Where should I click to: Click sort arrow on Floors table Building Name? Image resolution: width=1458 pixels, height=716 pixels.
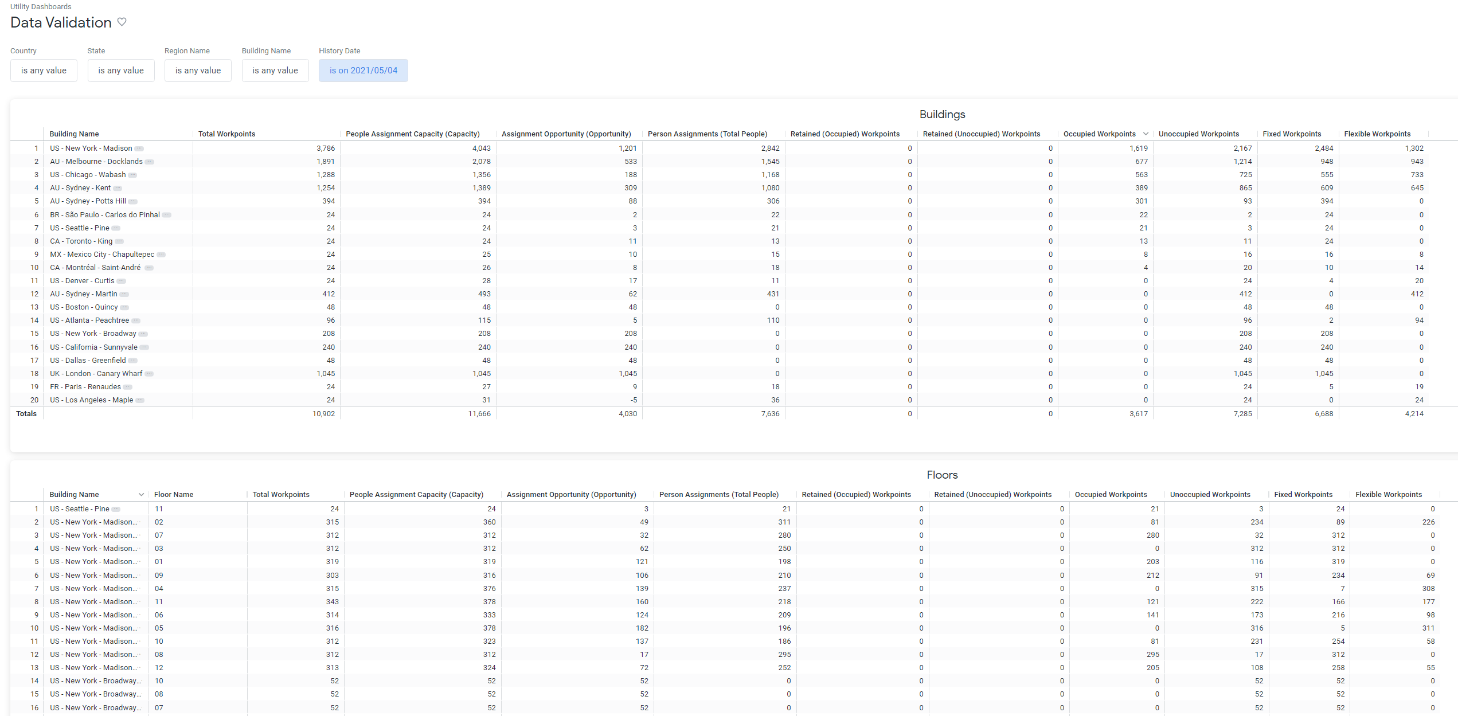point(142,494)
